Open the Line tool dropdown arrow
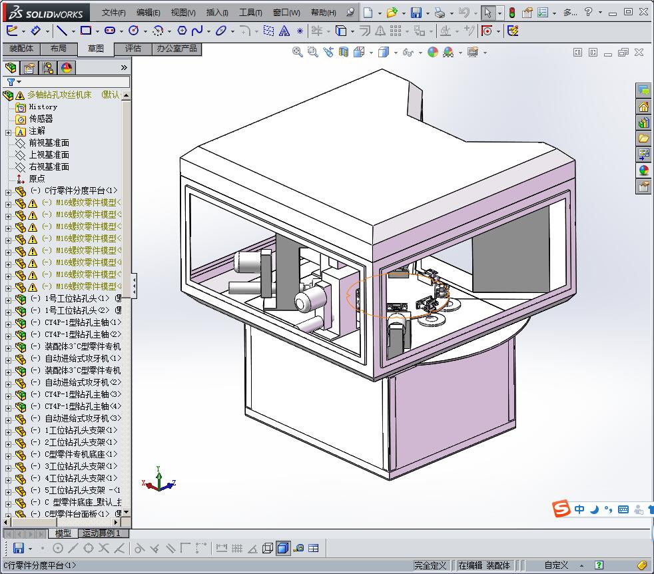The width and height of the screenshot is (654, 574). (73, 31)
